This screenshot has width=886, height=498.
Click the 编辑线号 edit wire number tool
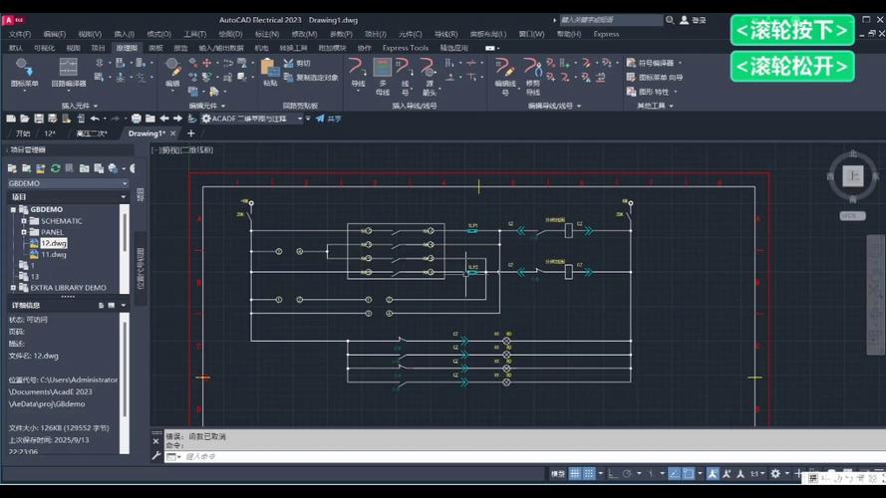point(505,77)
